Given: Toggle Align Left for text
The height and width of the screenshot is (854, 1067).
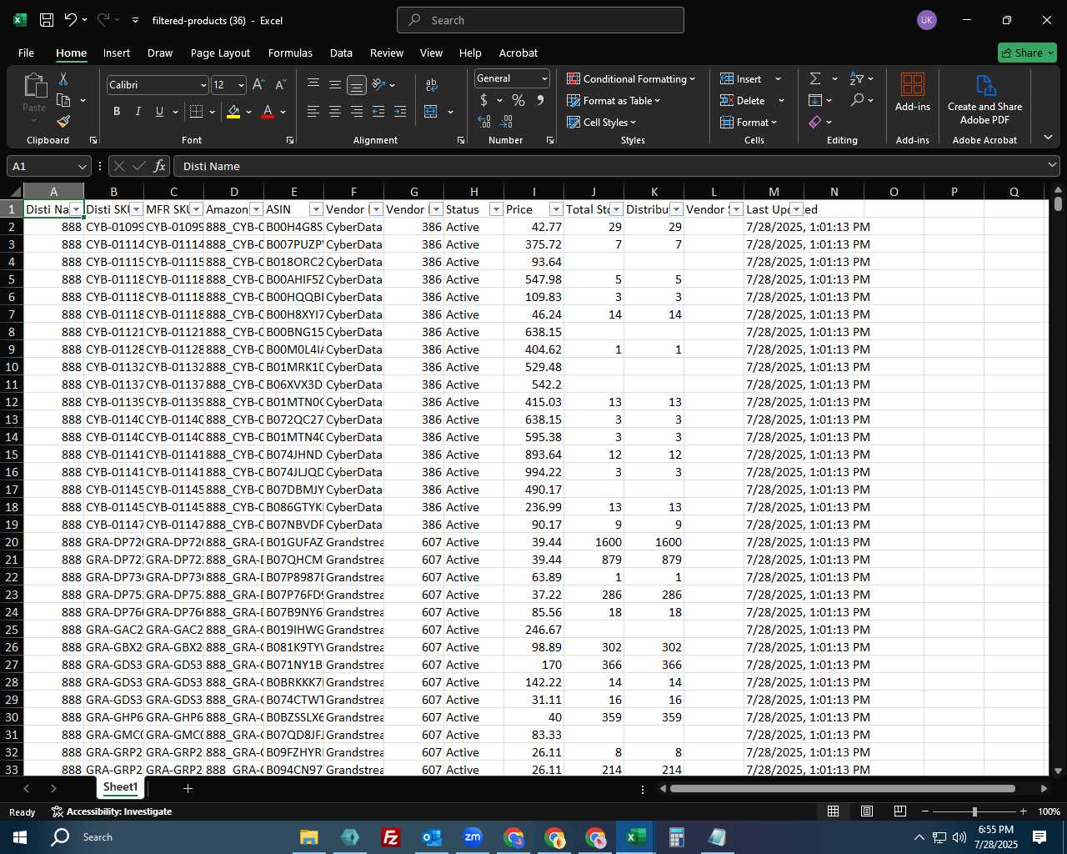Looking at the screenshot, I should coord(313,112).
